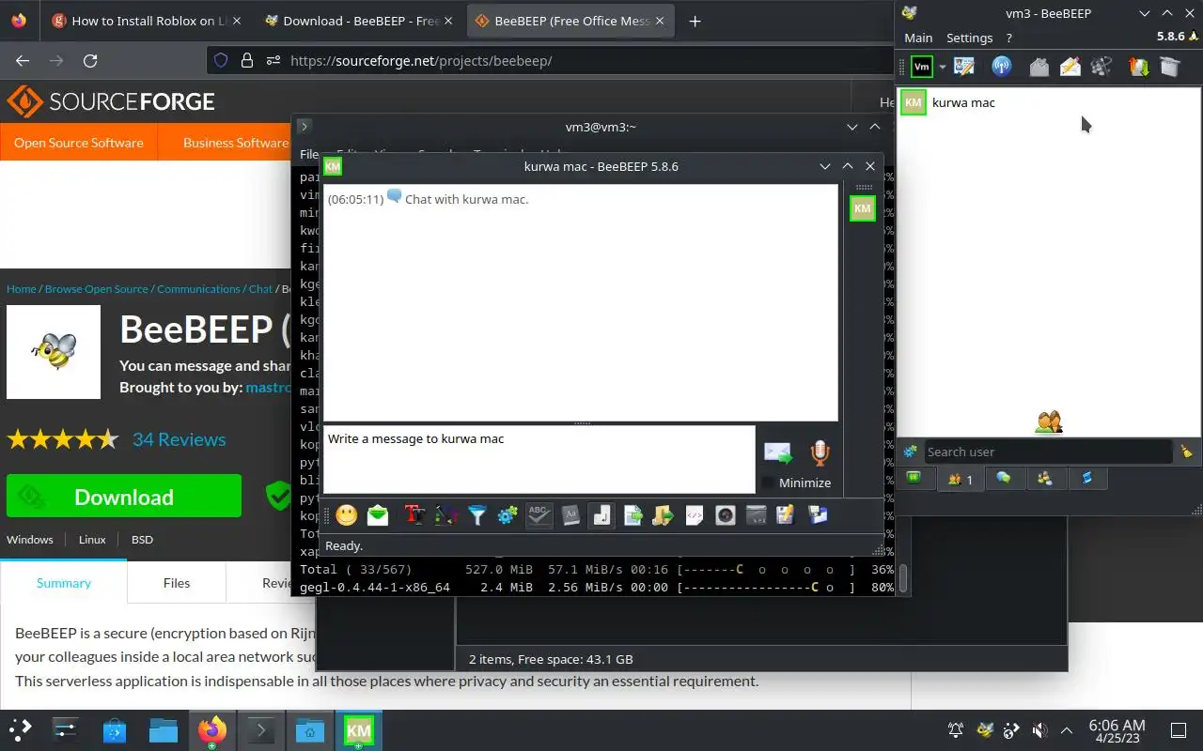
Task: Reload the page in Firefox
Action: point(90,60)
